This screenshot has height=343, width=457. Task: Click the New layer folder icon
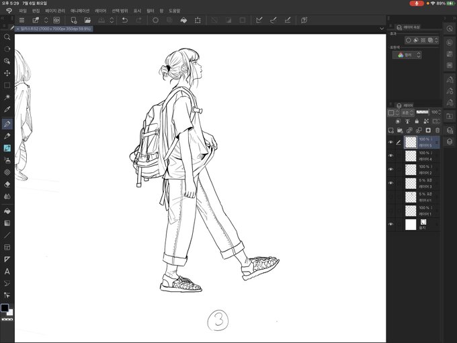[400, 130]
